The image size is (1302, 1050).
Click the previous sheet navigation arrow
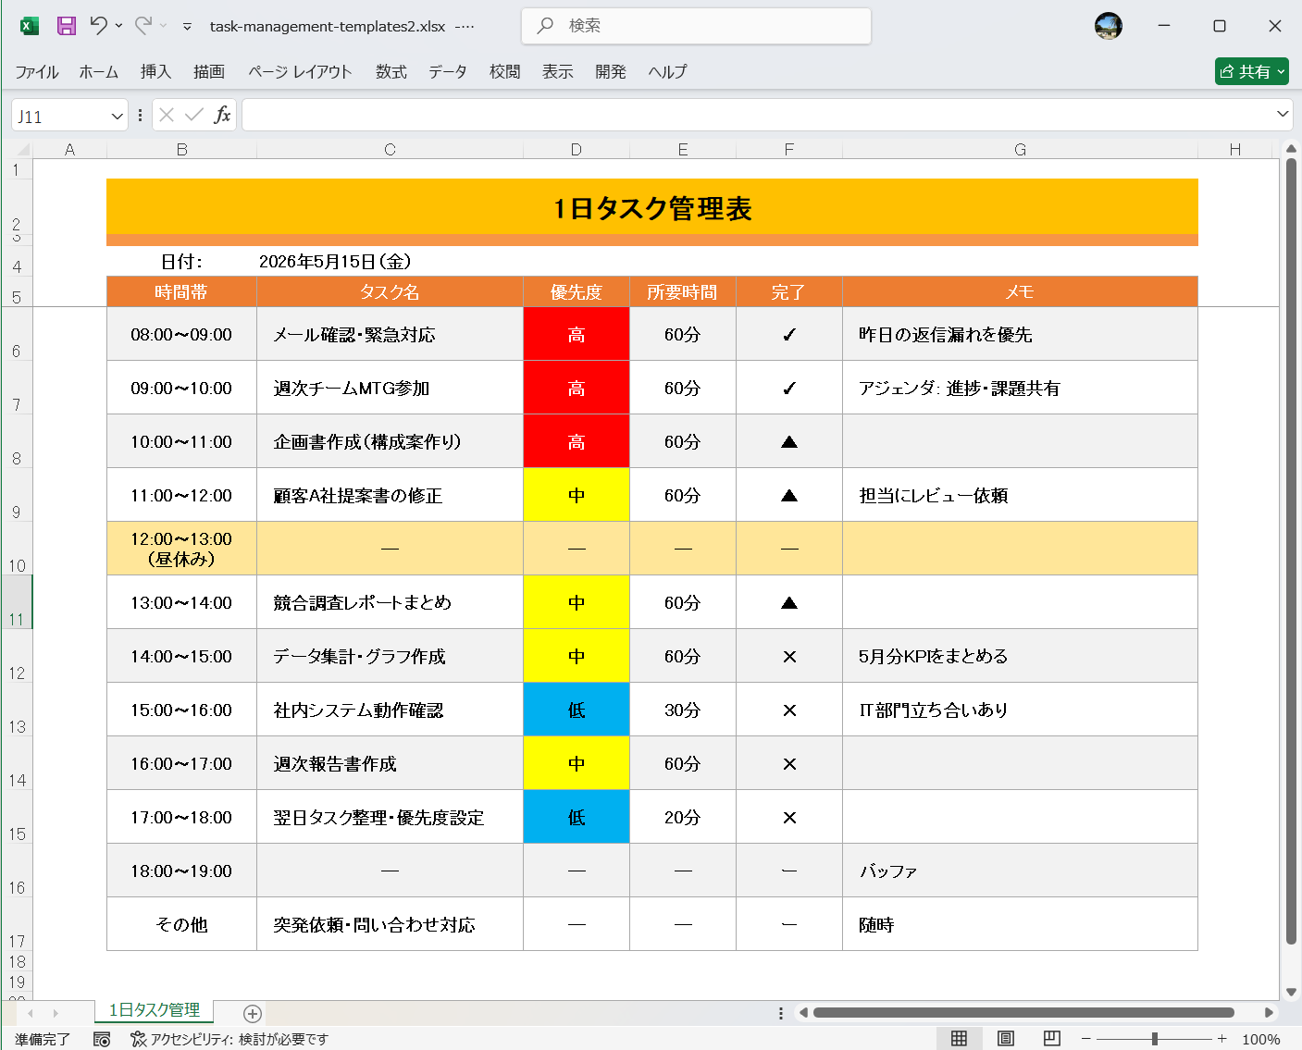coord(31,1013)
